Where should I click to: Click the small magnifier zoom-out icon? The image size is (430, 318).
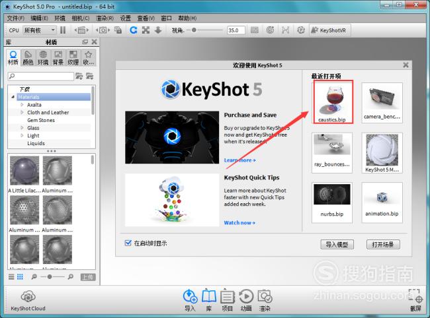[34, 277]
